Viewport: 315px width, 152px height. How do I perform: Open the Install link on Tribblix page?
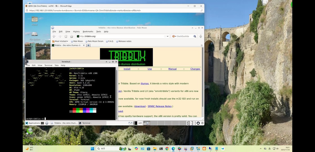click(x=127, y=69)
